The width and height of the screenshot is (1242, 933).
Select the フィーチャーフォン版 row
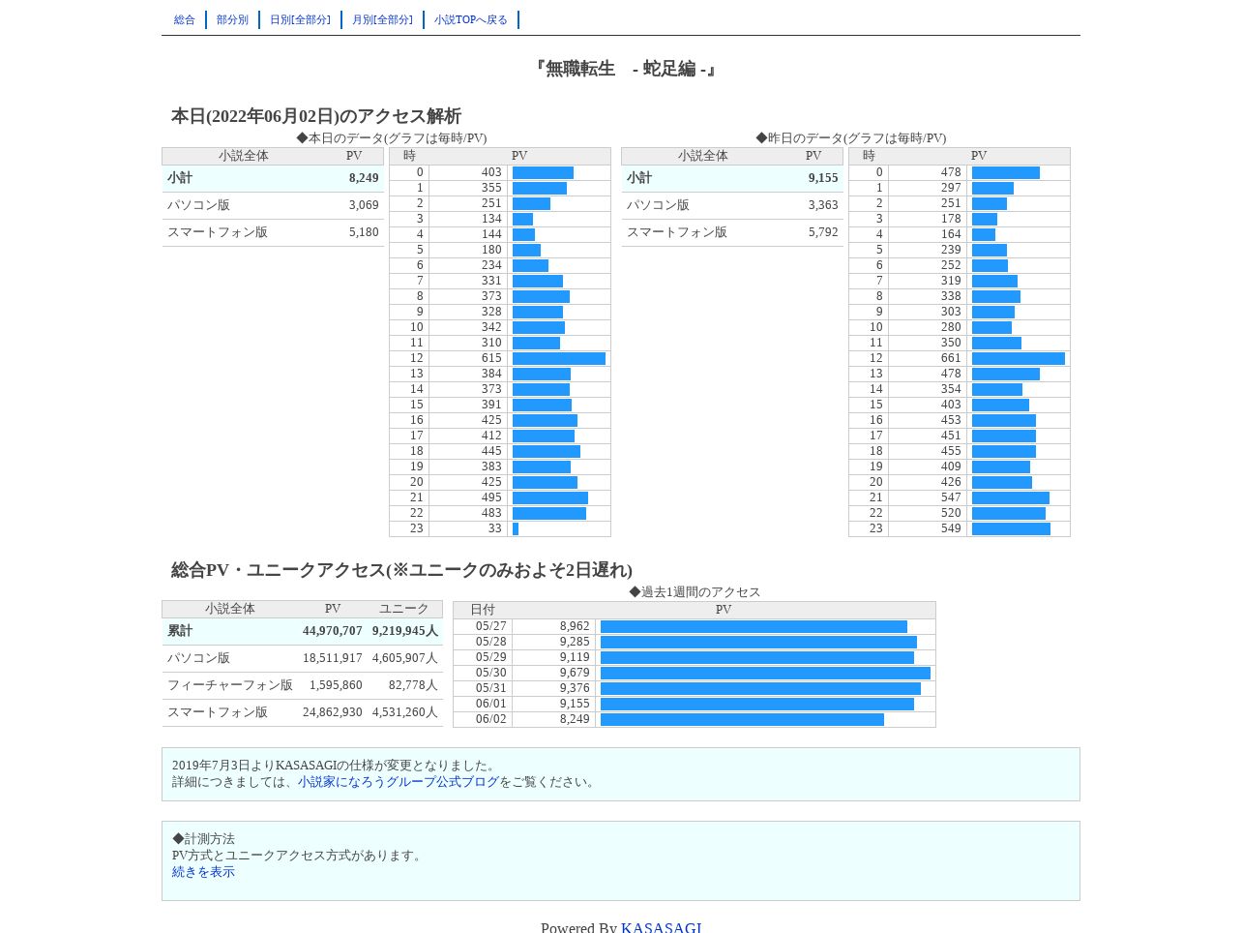[x=303, y=685]
